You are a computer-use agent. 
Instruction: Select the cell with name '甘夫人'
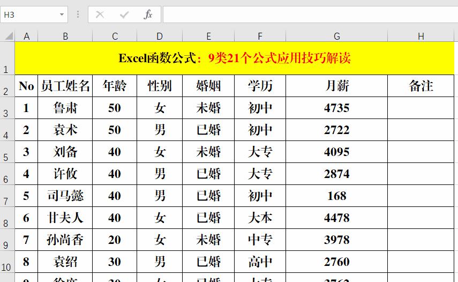click(x=65, y=218)
